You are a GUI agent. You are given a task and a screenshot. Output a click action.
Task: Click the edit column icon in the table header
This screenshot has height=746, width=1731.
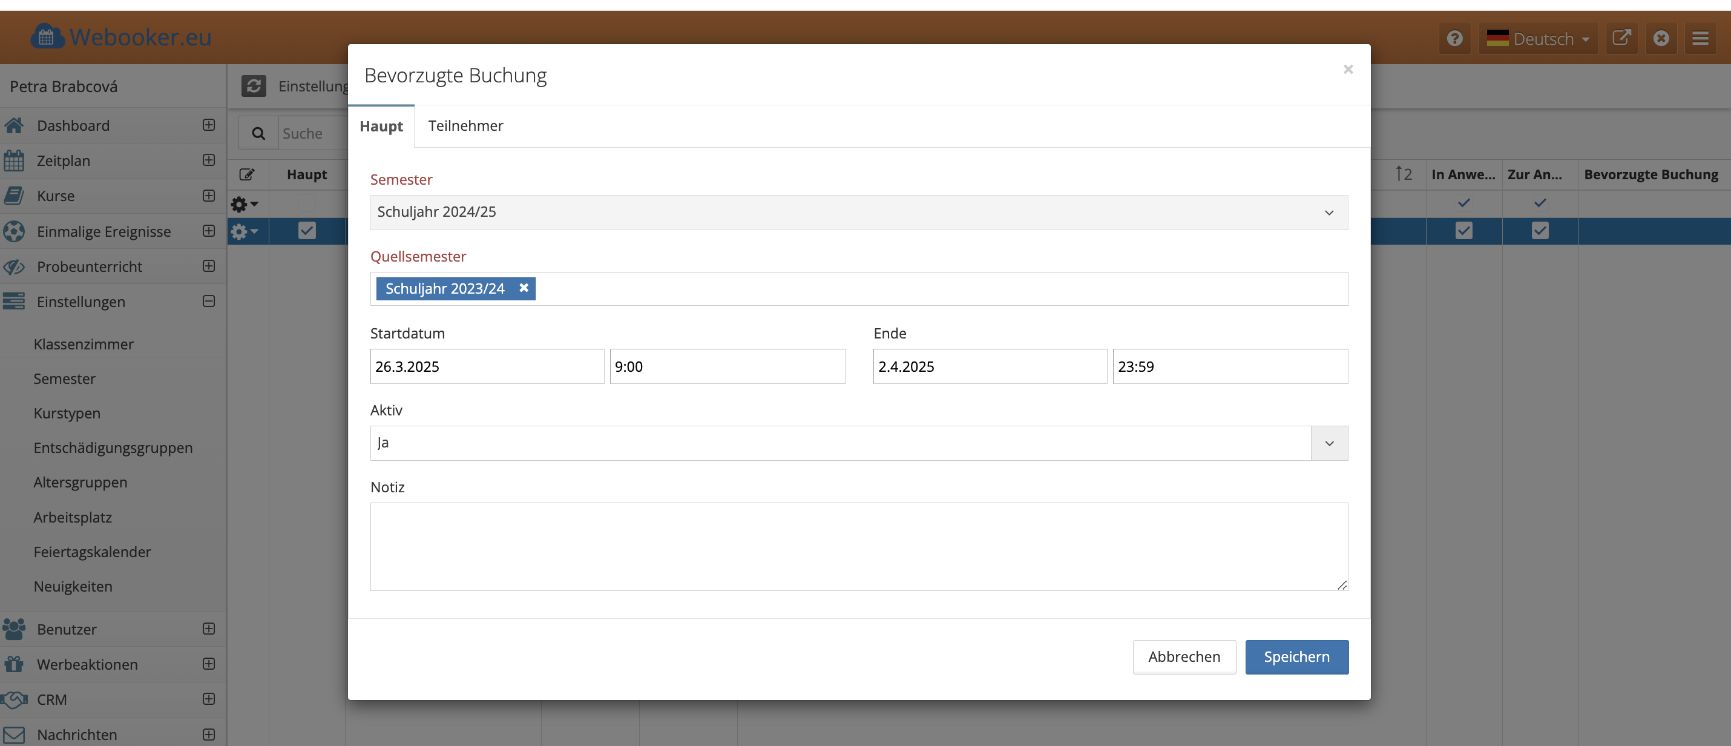click(246, 175)
